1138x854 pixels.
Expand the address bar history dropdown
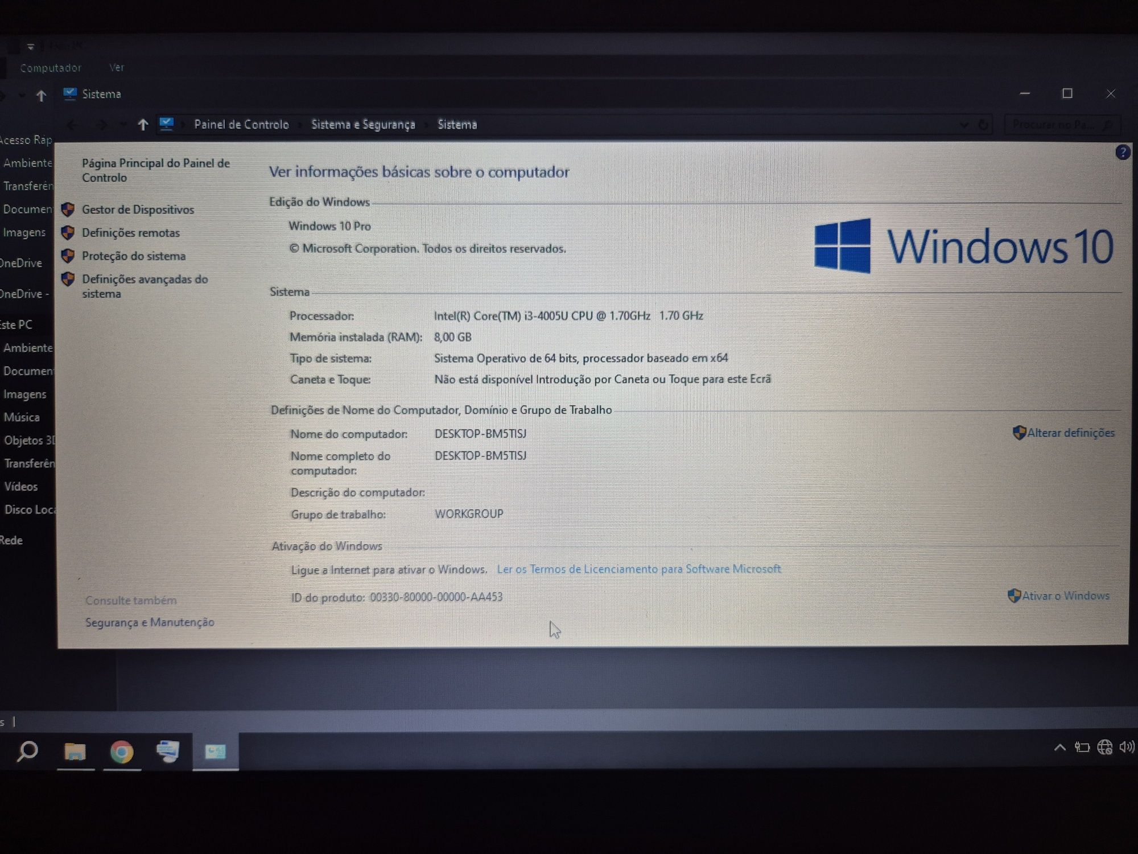[964, 125]
